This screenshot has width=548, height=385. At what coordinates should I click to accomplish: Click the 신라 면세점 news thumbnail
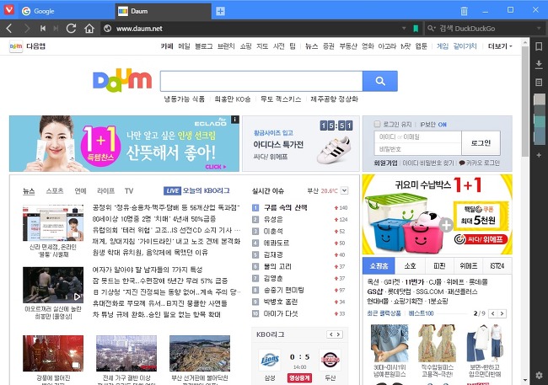53,223
